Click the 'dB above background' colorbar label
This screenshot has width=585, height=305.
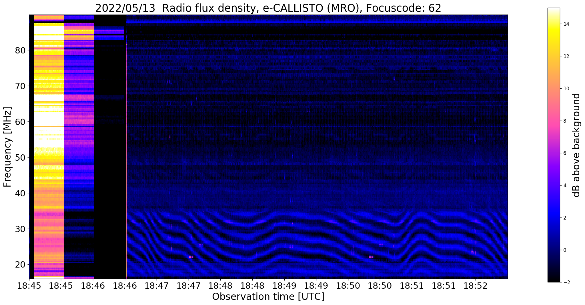(x=576, y=145)
